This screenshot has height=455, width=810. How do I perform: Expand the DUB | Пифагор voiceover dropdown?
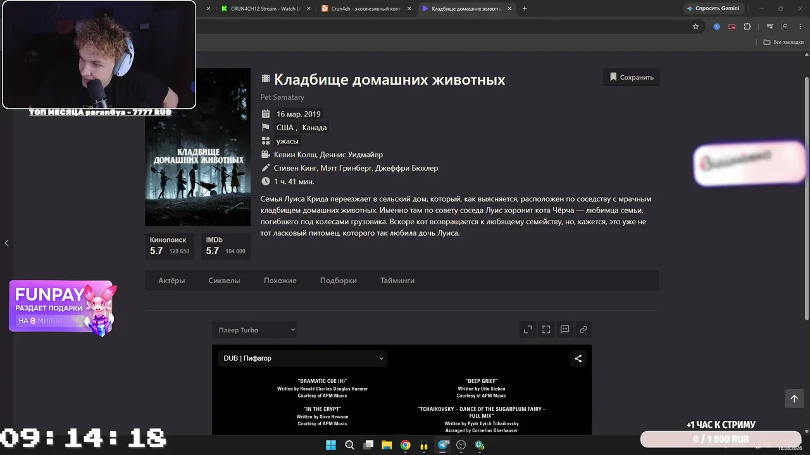click(302, 358)
